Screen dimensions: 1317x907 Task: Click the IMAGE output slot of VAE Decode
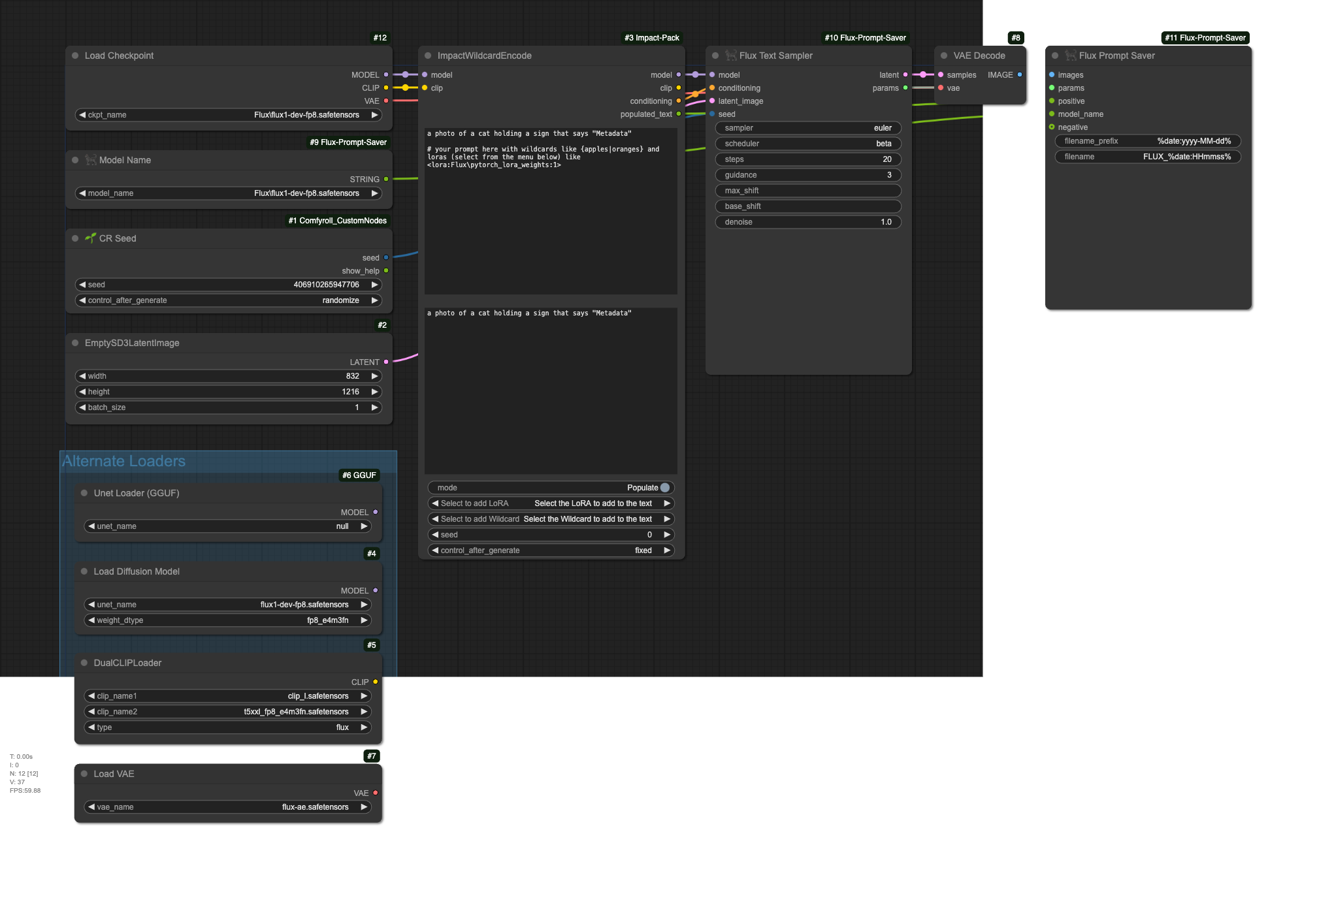pos(1019,75)
